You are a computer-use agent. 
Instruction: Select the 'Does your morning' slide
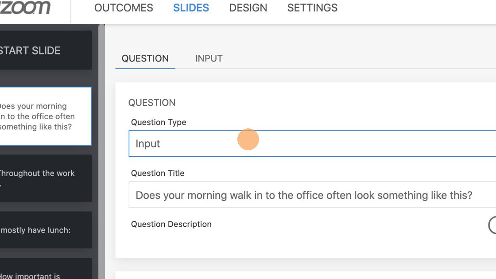pyautogui.click(x=44, y=116)
